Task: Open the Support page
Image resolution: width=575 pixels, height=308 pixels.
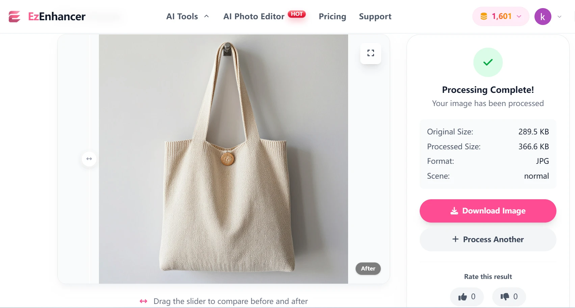Action: (x=375, y=17)
